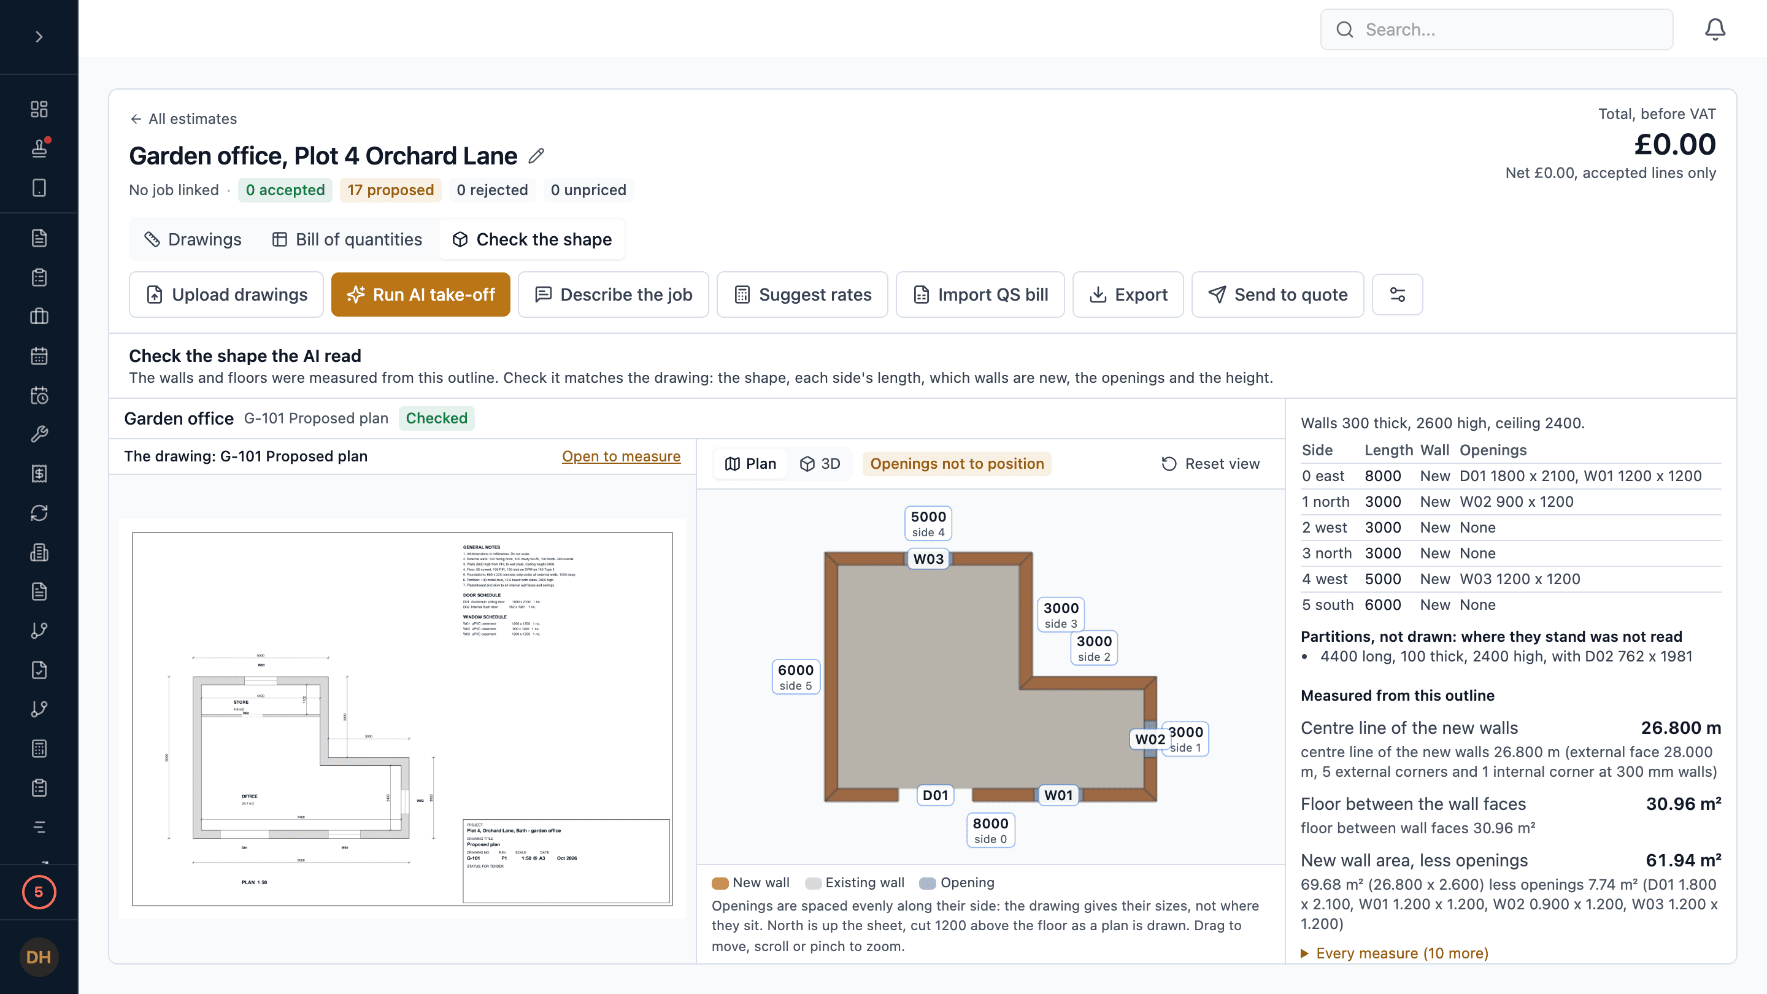Start Run AI take-off
The width and height of the screenshot is (1767, 994).
420,295
